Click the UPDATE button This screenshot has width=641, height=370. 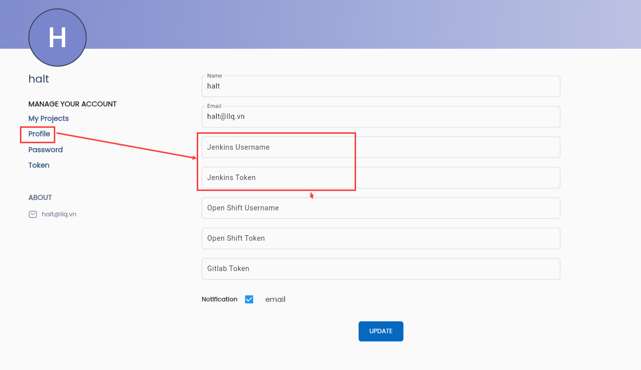point(381,331)
